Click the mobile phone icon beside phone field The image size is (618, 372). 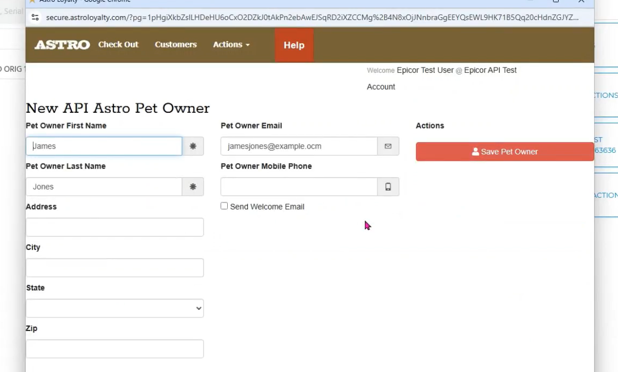click(x=388, y=187)
